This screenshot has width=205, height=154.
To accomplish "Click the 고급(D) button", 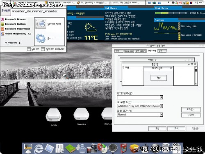I will [191, 115].
